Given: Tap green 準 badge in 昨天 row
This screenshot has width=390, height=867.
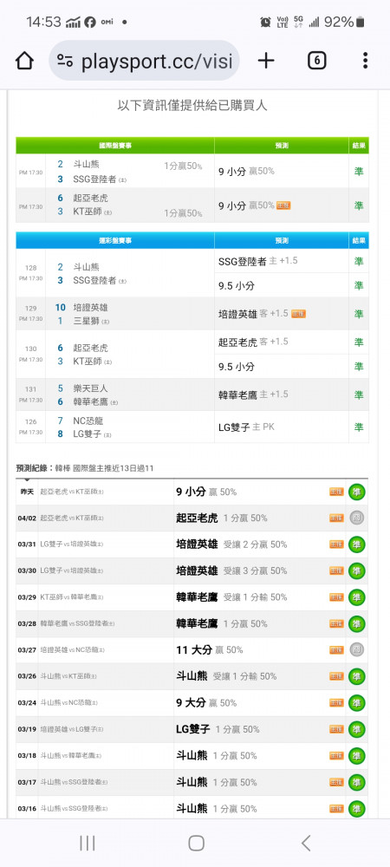Looking at the screenshot, I should pos(356,492).
